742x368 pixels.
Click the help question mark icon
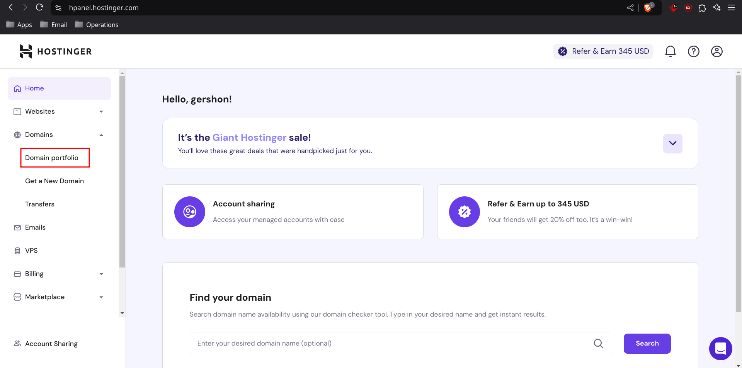693,51
